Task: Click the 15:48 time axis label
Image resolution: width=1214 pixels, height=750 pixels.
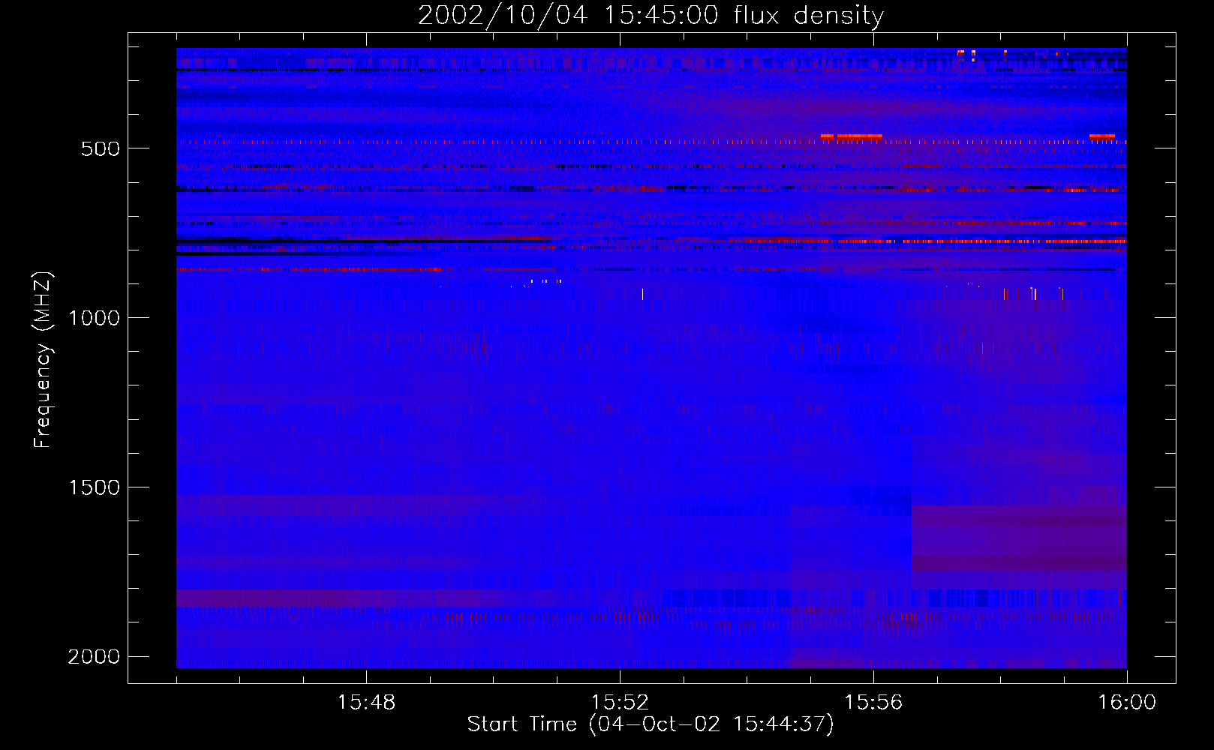Action: click(x=366, y=702)
